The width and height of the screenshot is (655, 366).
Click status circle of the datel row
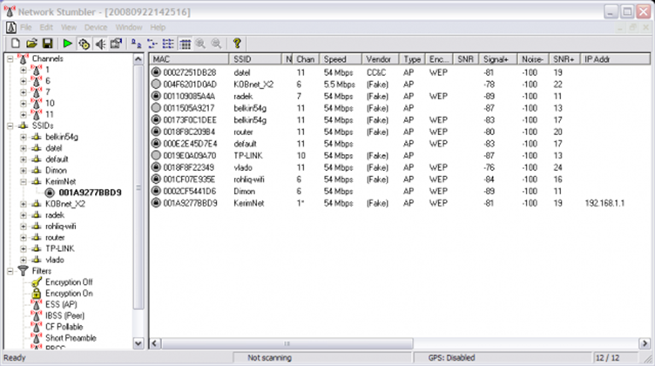[156, 72]
